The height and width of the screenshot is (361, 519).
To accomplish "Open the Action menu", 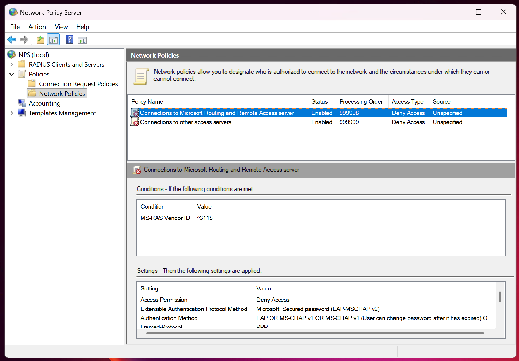I will pos(37,27).
